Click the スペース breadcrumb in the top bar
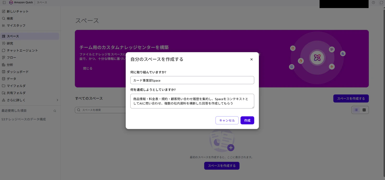This screenshot has width=385, height=180. point(42,2)
